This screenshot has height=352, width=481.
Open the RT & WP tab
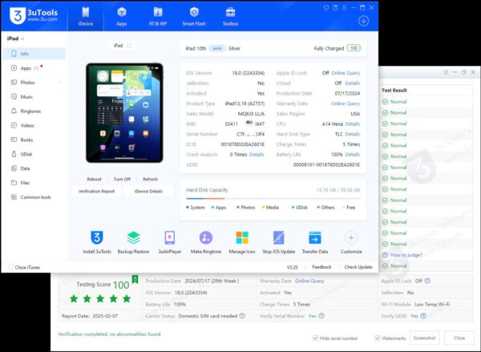coord(158,16)
